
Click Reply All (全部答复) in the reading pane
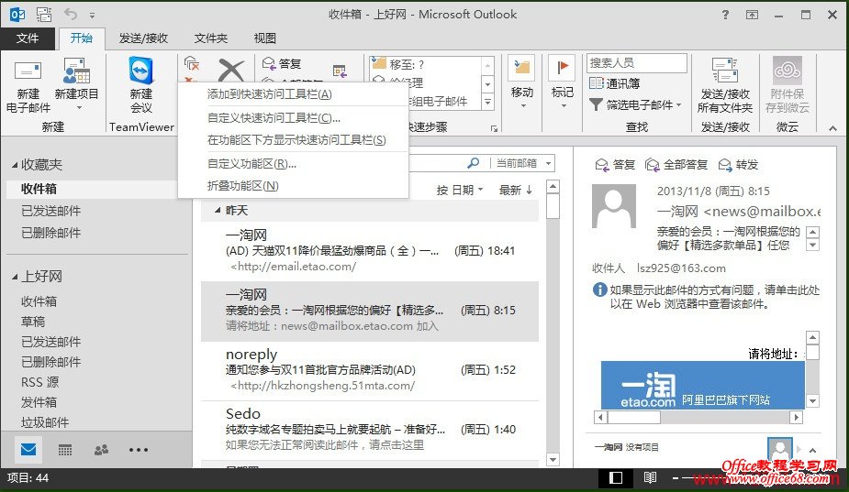(676, 164)
